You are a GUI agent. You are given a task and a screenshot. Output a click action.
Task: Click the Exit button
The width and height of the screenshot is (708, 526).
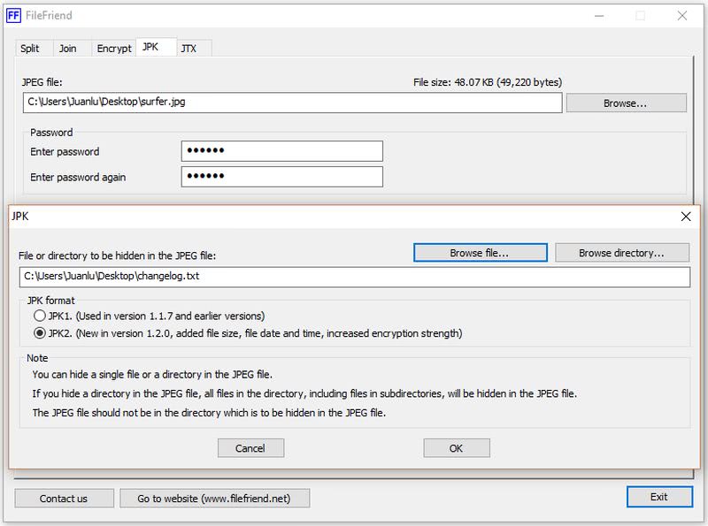658,497
